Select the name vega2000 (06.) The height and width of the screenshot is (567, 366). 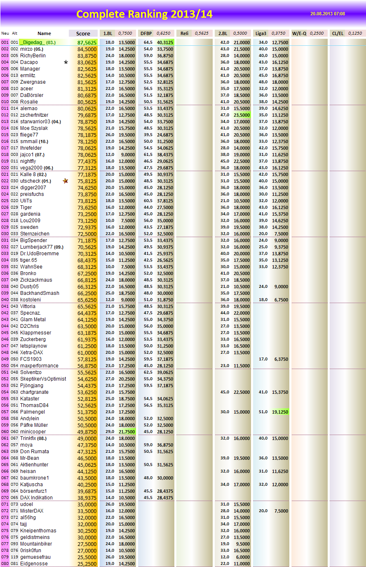point(37,168)
